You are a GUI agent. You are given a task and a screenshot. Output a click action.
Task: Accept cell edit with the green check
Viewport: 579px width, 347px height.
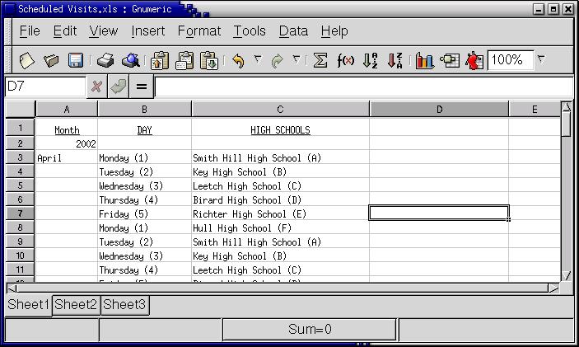pos(118,87)
